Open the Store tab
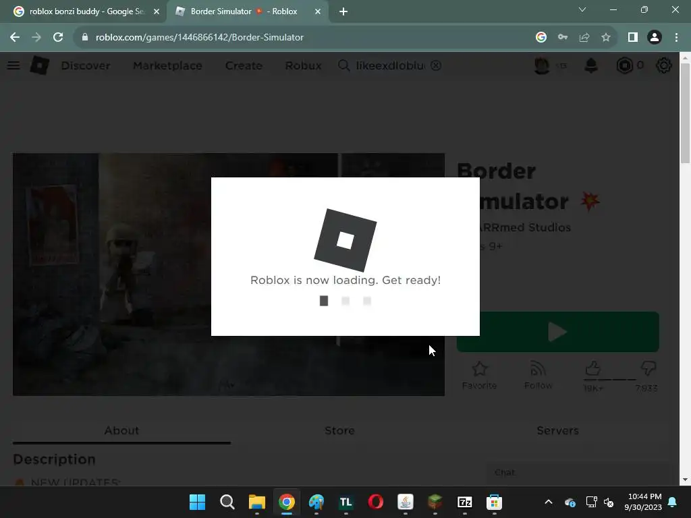 340,431
